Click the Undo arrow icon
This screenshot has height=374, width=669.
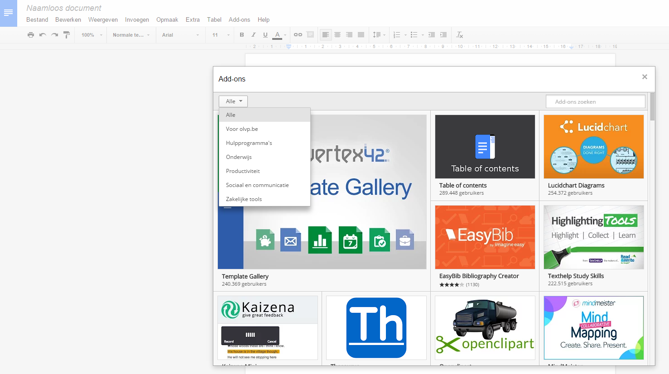(x=43, y=35)
